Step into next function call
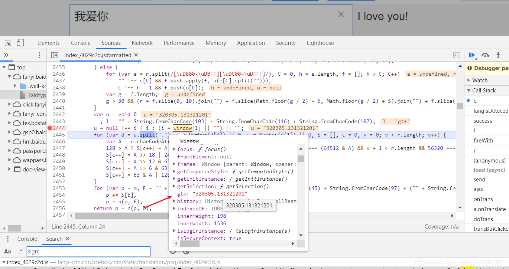The height and width of the screenshot is (269, 509). pyautogui.click(x=498, y=55)
